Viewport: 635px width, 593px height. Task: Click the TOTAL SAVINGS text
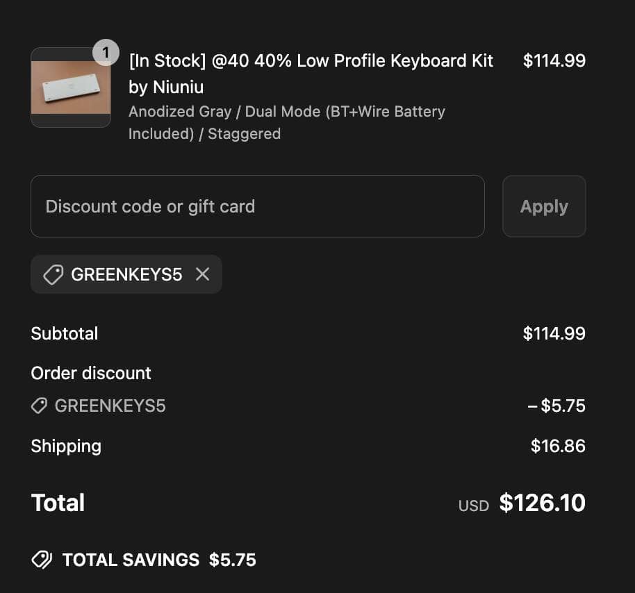(x=131, y=560)
